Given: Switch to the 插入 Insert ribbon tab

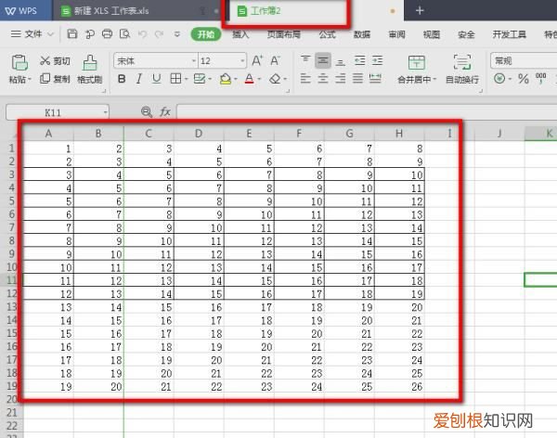Looking at the screenshot, I should click(x=240, y=34).
